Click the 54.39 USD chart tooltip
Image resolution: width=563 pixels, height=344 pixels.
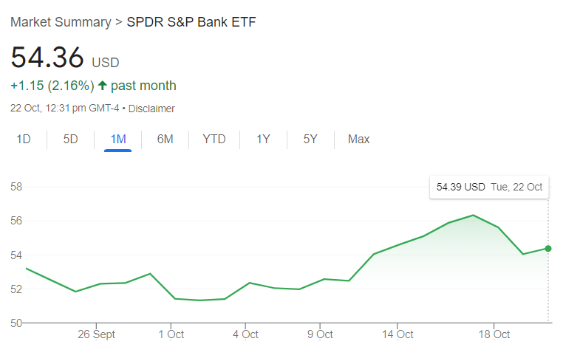click(489, 187)
